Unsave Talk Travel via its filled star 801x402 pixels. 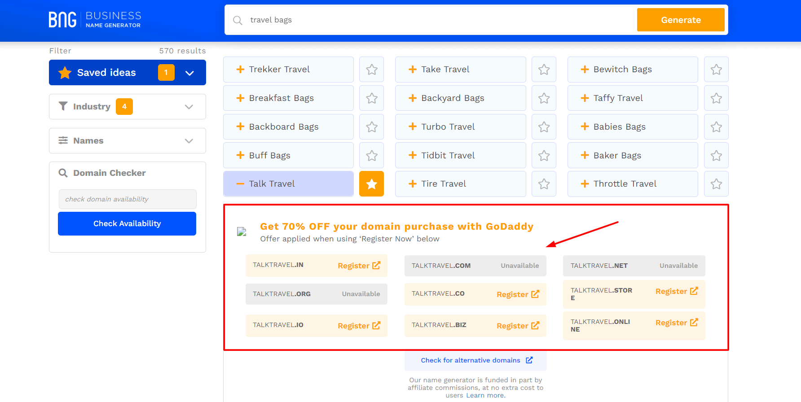[x=371, y=184]
